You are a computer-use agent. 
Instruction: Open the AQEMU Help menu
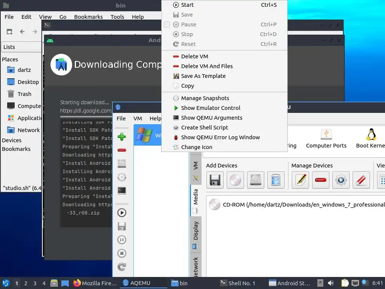155,119
